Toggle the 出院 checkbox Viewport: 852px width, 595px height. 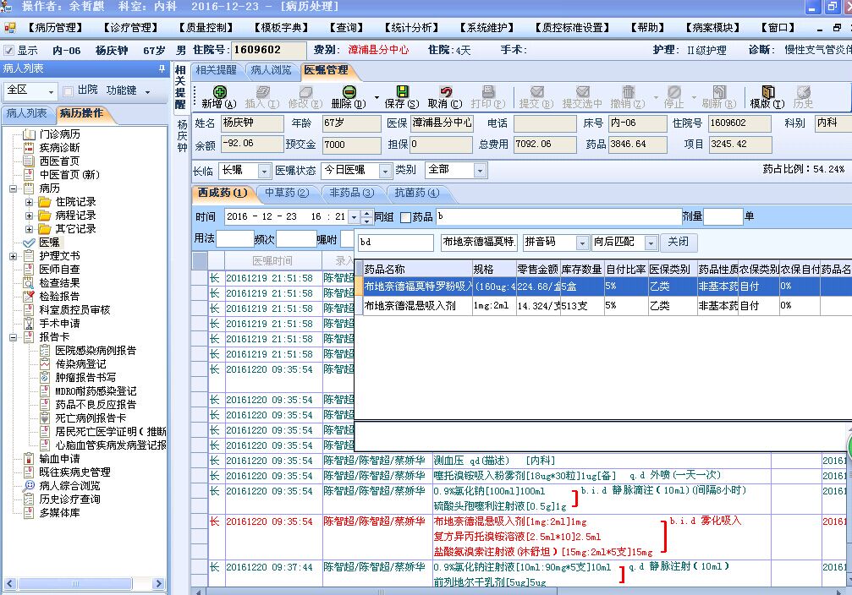68,90
